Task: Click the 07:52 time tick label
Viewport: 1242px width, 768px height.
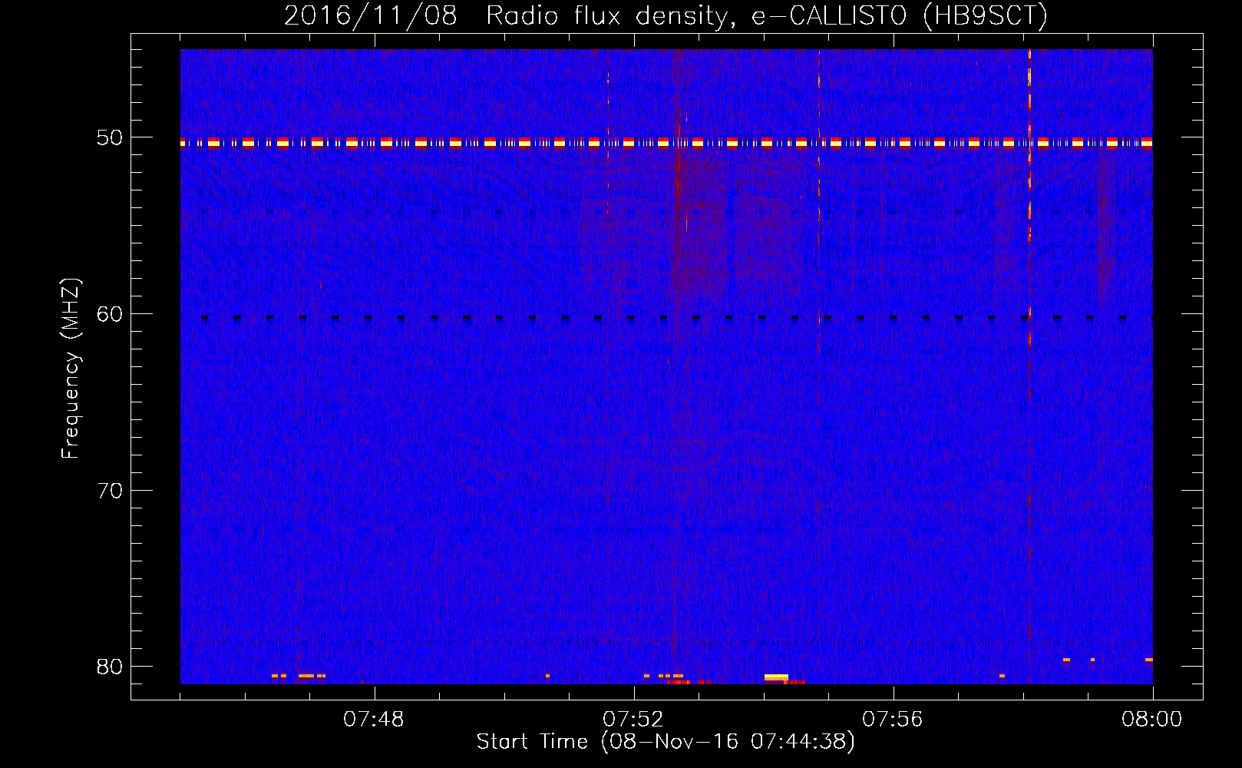Action: click(x=633, y=720)
